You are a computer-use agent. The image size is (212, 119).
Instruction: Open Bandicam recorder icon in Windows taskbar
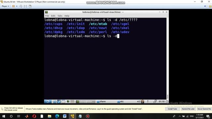87,116
